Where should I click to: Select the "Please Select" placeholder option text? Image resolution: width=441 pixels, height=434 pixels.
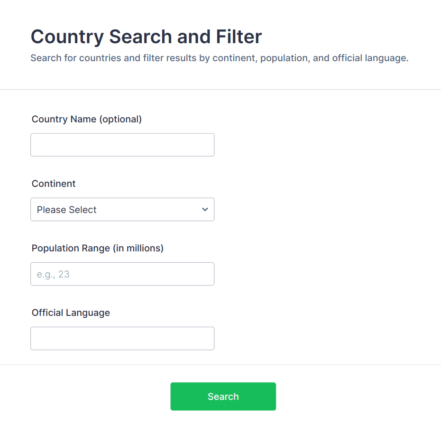(67, 210)
